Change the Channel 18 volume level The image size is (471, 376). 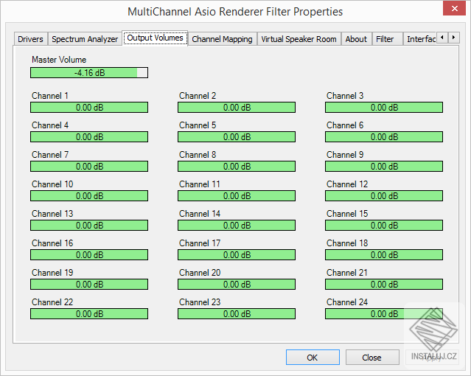[x=384, y=254]
